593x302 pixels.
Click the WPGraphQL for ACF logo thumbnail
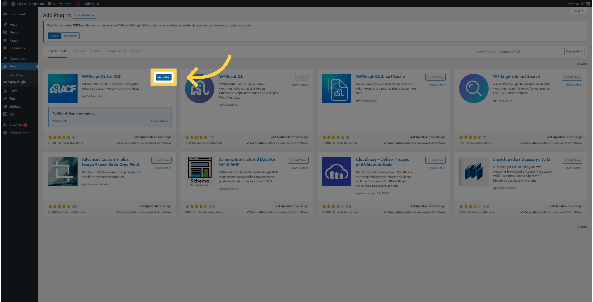[63, 88]
